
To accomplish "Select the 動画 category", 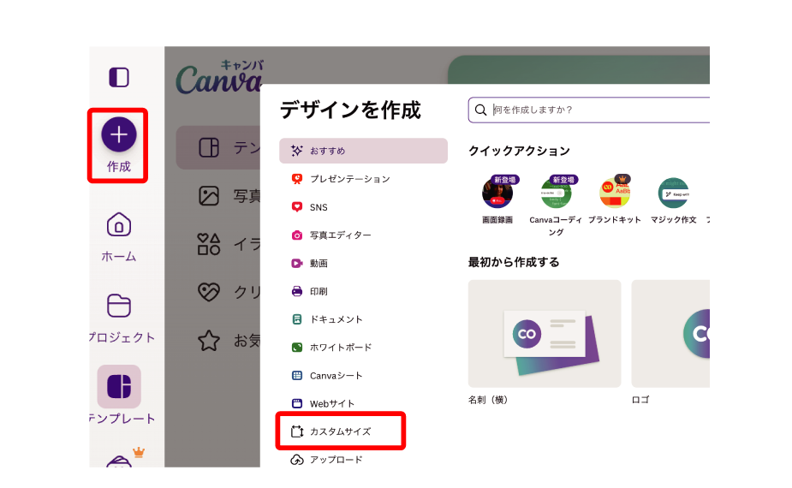I will 319,264.
